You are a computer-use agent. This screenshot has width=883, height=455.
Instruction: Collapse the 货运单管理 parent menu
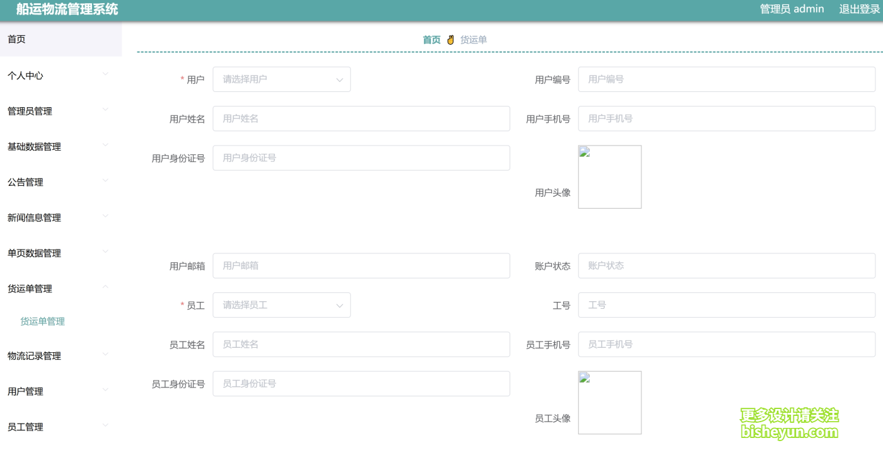pos(61,289)
